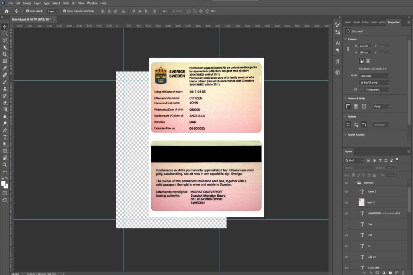Switch to the History panel tab

pyautogui.click(x=374, y=23)
